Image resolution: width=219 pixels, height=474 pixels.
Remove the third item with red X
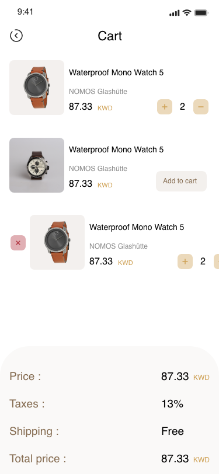point(18,243)
